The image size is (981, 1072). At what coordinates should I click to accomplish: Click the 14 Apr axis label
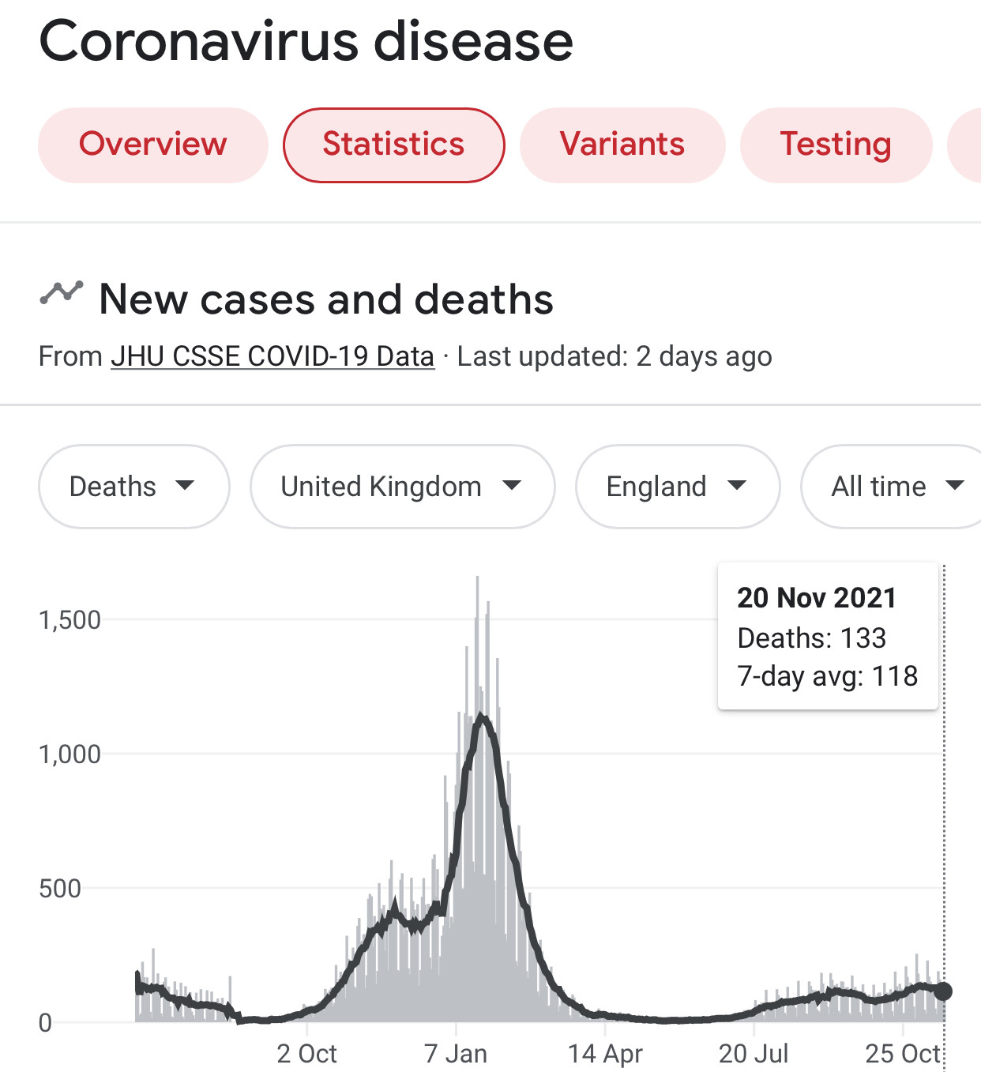pyautogui.click(x=605, y=1053)
